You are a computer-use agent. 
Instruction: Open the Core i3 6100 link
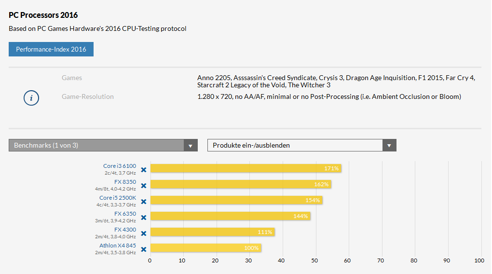pos(120,166)
